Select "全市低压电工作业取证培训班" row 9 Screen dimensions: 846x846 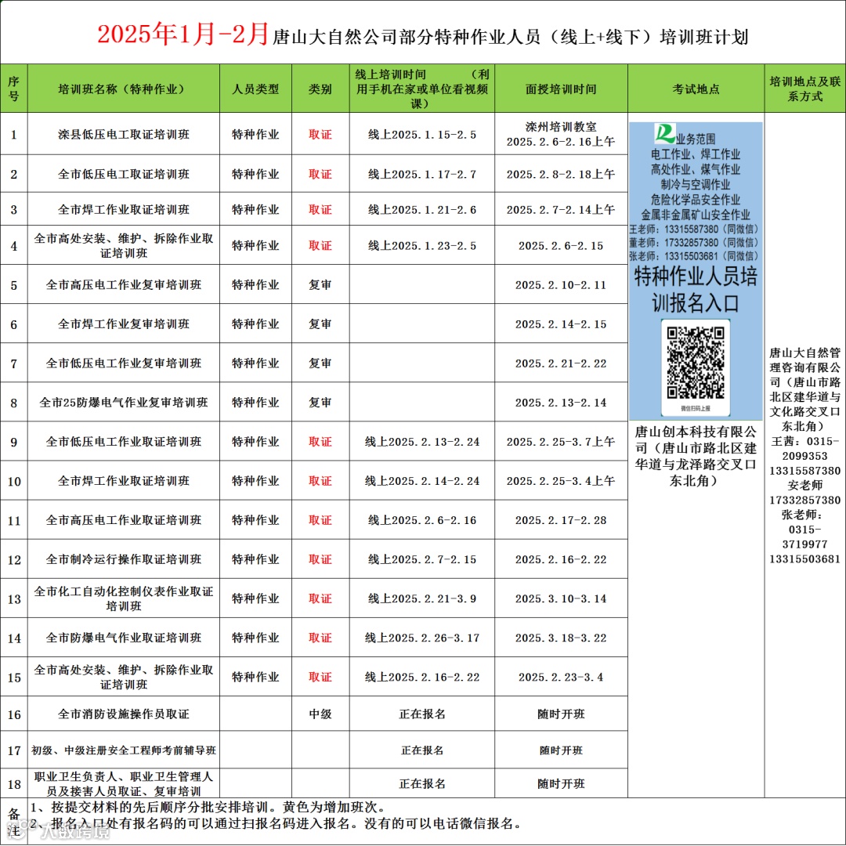(124, 441)
